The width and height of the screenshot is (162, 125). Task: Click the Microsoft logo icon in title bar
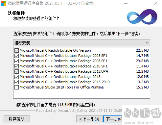(4, 3)
